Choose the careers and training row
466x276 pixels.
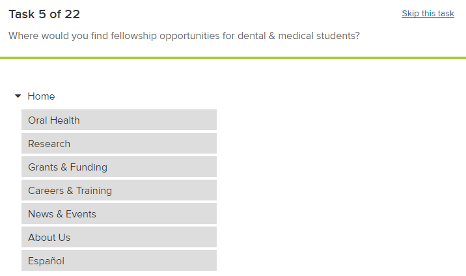tap(118, 191)
